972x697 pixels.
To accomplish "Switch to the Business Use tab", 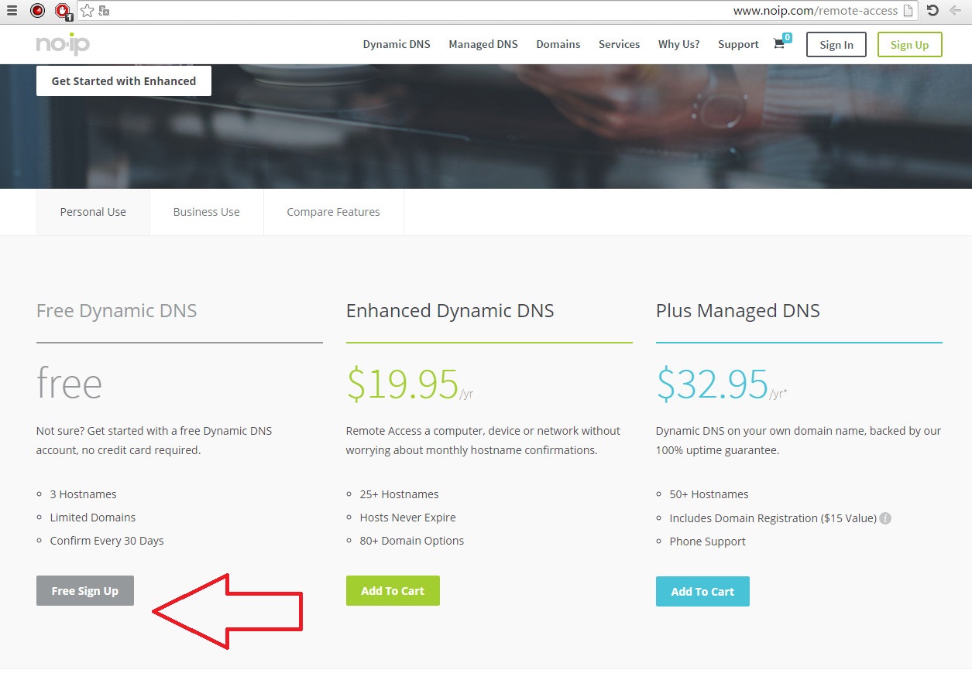I will pyautogui.click(x=207, y=212).
